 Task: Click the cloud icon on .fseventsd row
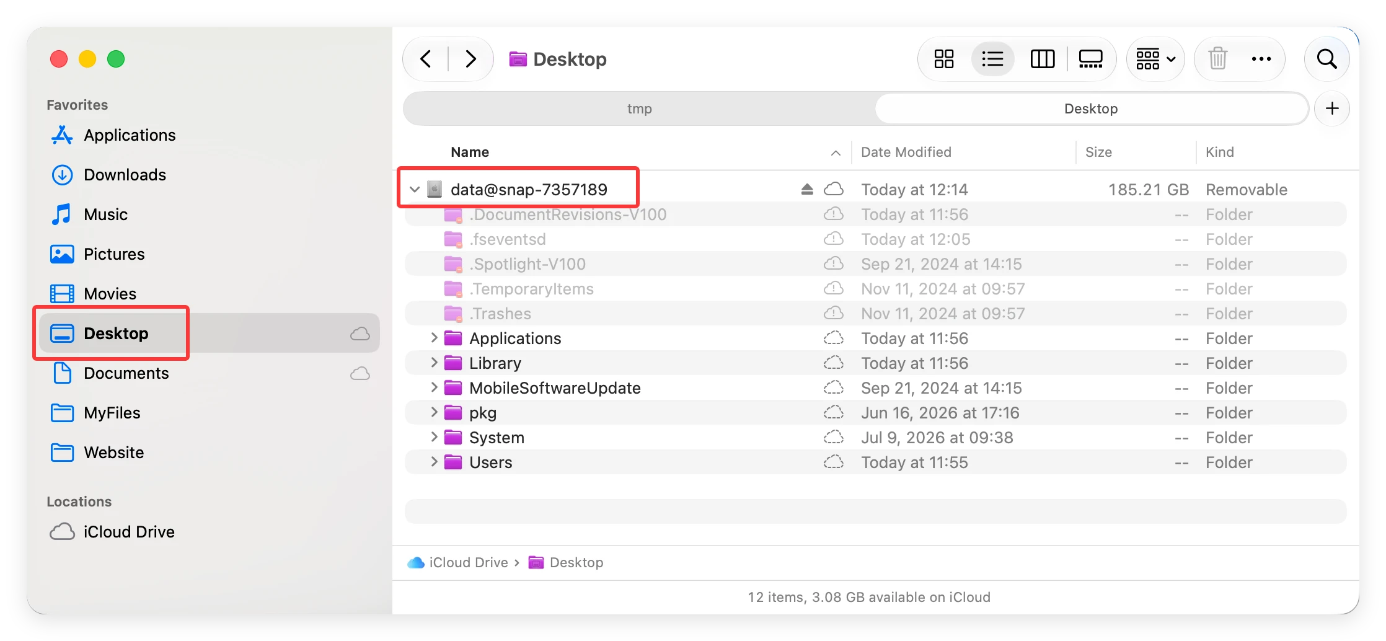[x=834, y=239]
